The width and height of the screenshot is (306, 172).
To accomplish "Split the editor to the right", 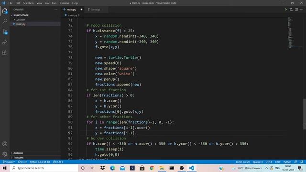I will tap(296, 10).
